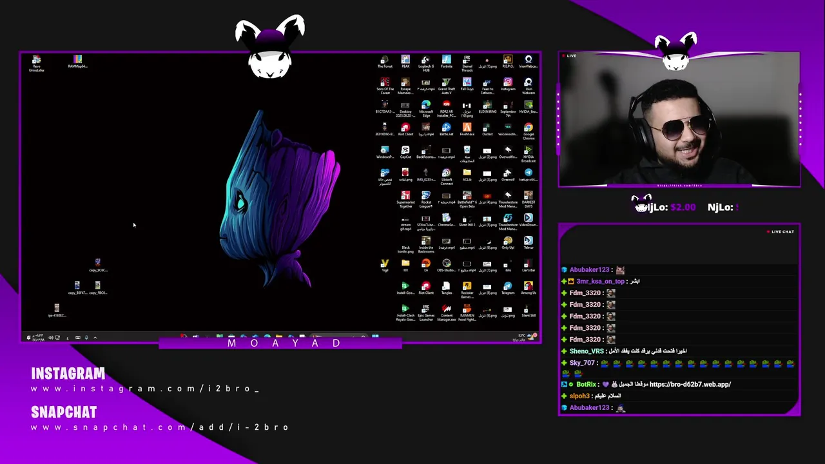The image size is (825, 464).
Task: Click the 3mr_ksa_on_top chat username
Action: [600, 282]
